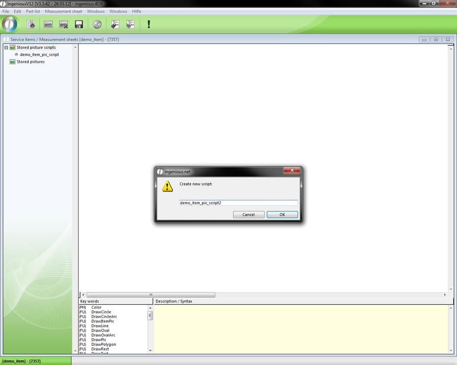The image size is (457, 365).
Task: Click the script document toolbar icon
Action: pyautogui.click(x=31, y=24)
